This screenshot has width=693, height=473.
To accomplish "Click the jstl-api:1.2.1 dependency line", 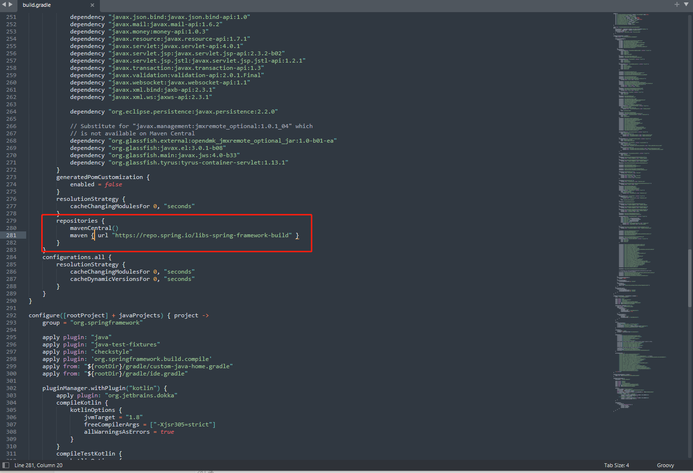I will (x=188, y=61).
